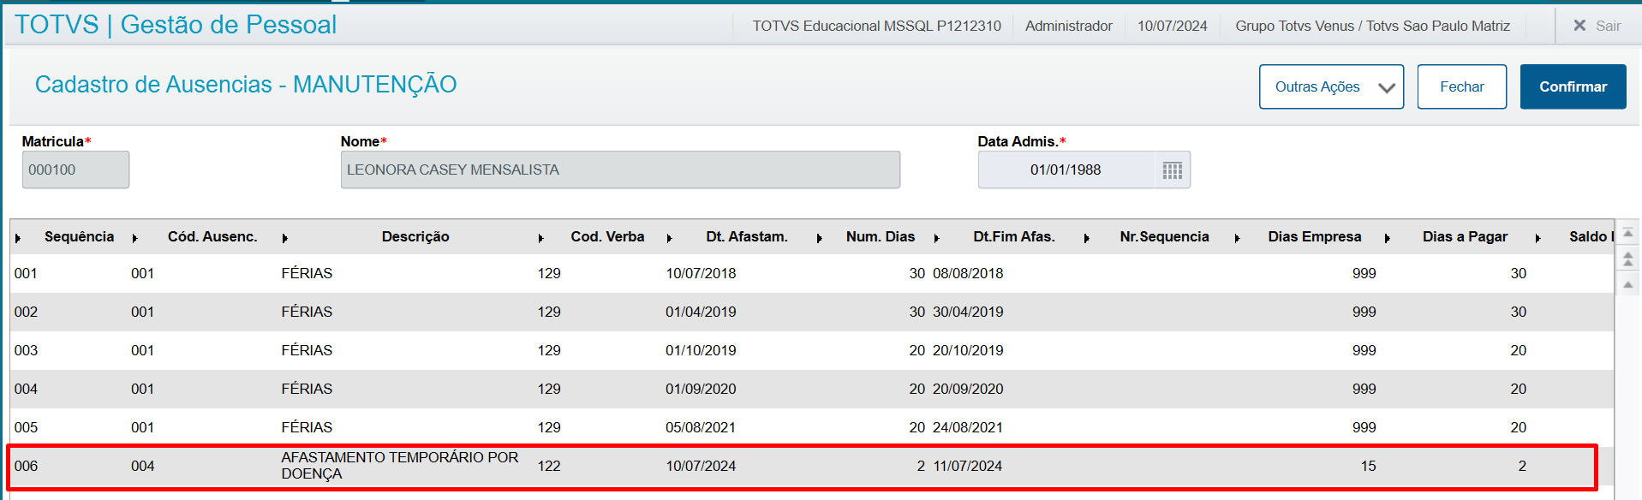Image resolution: width=1642 pixels, height=500 pixels.
Task: Click date cell 05/08/2021
Action: tap(701, 427)
